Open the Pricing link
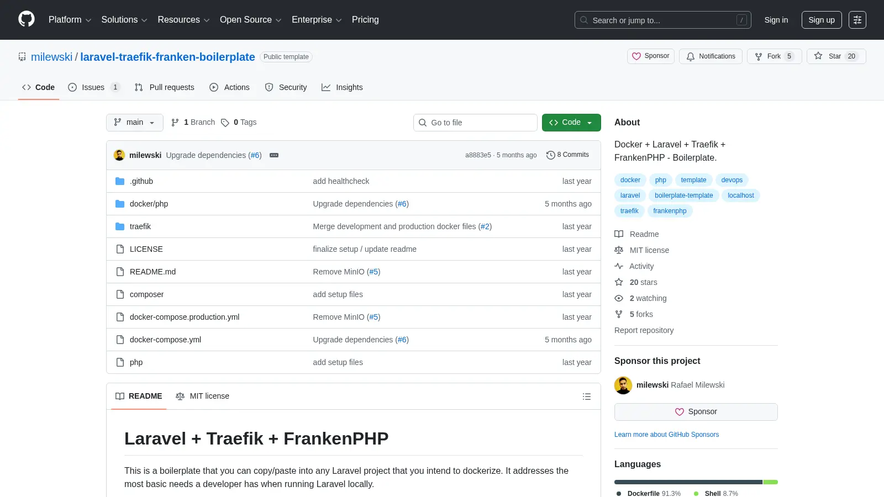This screenshot has height=497, width=884. click(x=365, y=20)
